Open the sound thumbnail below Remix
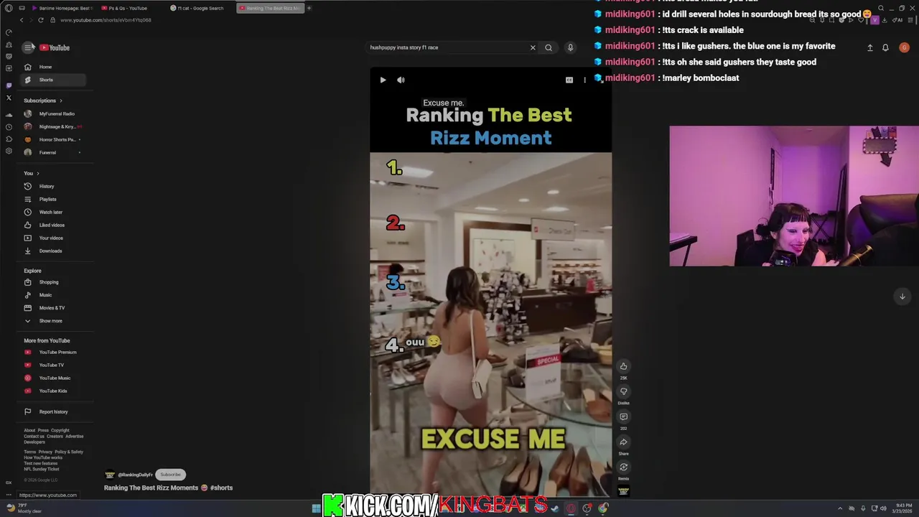The height and width of the screenshot is (517, 919). pos(623,491)
